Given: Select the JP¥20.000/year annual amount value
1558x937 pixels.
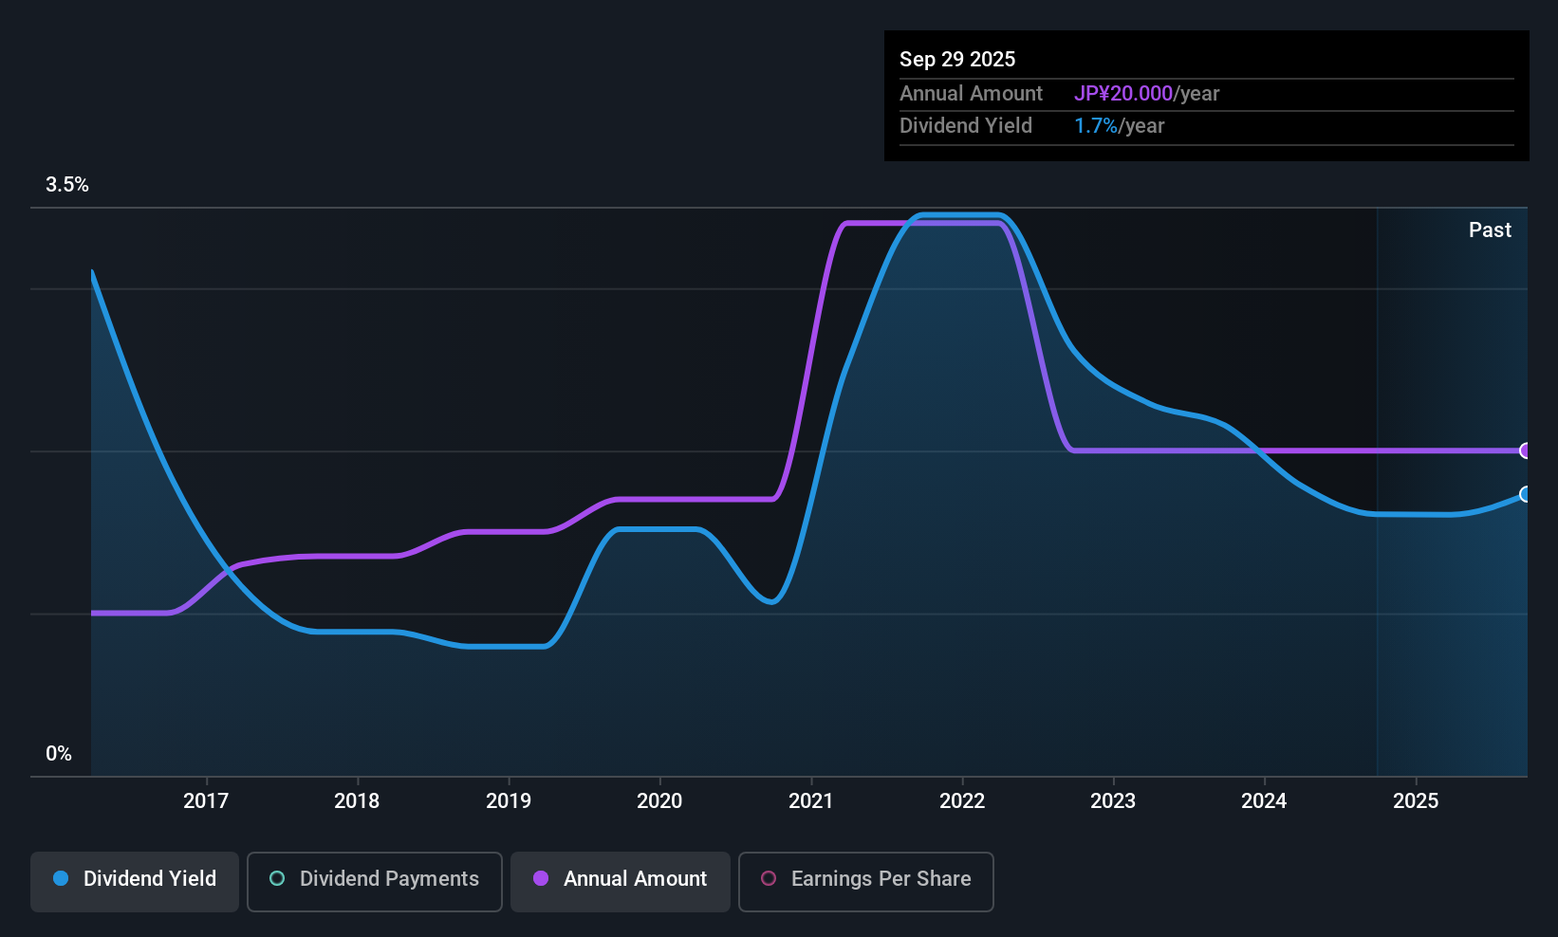Looking at the screenshot, I should coord(1146,94).
